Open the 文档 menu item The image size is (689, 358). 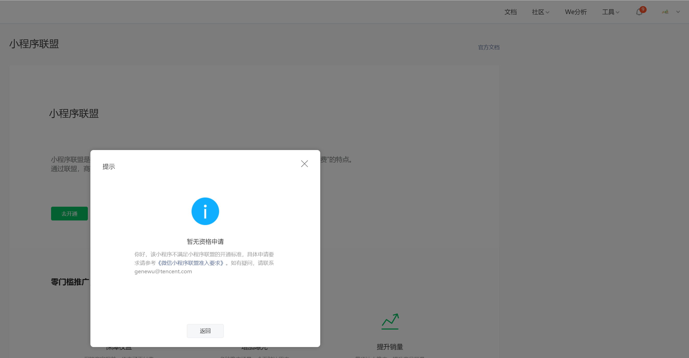point(510,12)
